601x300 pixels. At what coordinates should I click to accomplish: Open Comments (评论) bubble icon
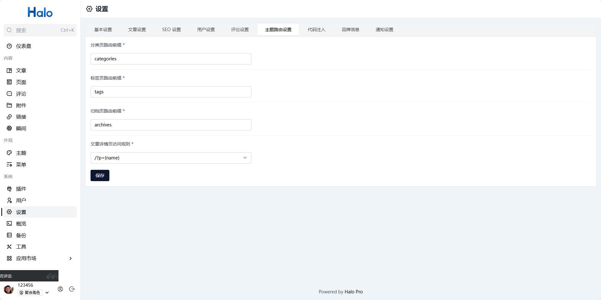(x=9, y=94)
